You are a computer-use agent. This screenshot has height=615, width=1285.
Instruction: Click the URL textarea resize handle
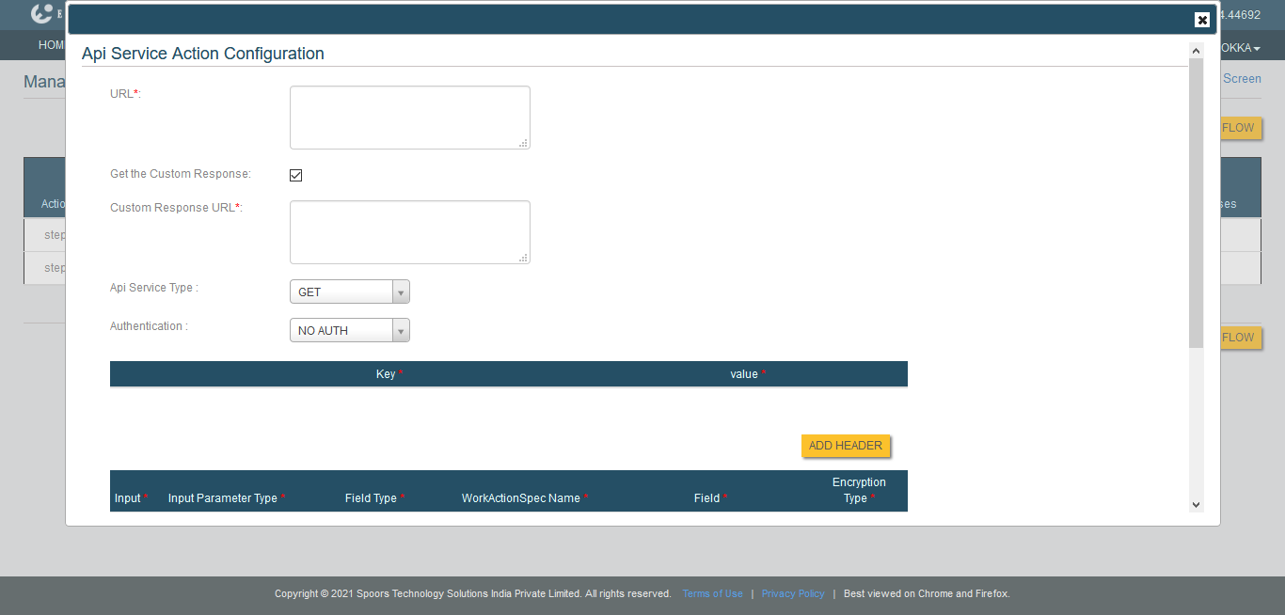click(x=524, y=143)
